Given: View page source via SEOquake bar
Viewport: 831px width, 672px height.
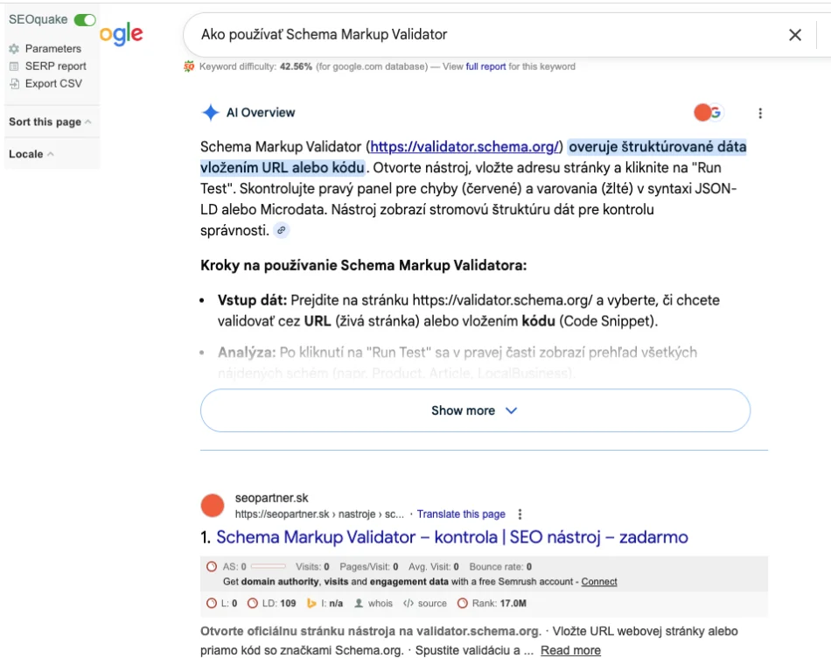Looking at the screenshot, I should [425, 604].
